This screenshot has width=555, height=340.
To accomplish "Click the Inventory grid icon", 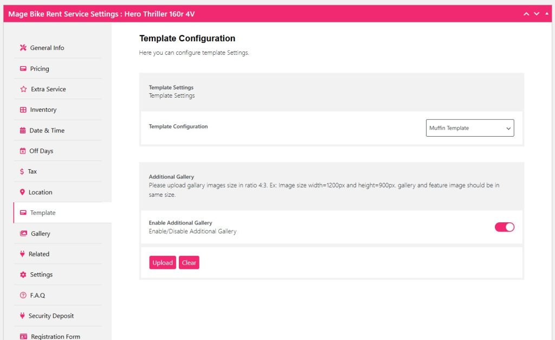I will pos(23,110).
